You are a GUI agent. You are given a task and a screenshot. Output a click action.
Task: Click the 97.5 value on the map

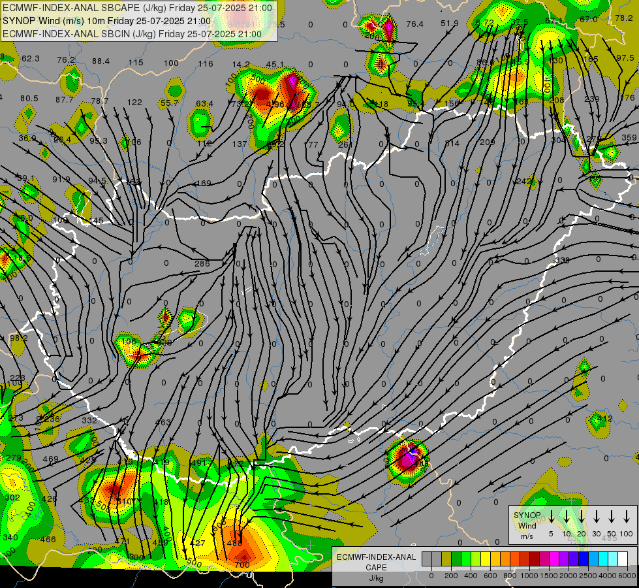625,58
